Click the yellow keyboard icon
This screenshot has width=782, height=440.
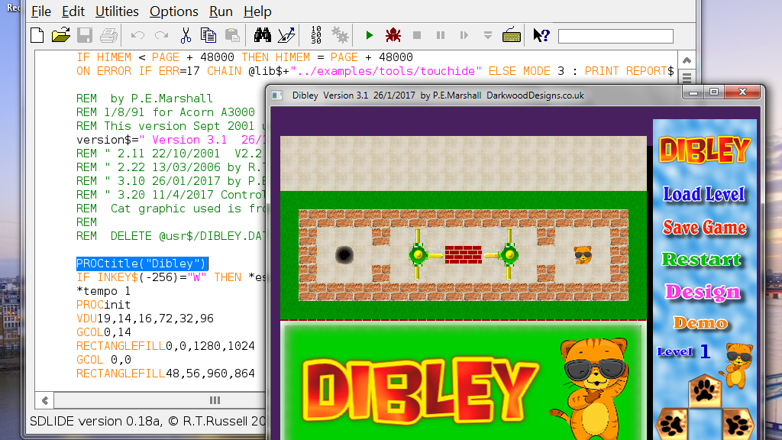512,35
